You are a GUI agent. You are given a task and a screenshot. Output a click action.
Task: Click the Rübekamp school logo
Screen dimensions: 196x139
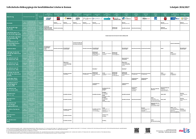pyautogui.click(x=117, y=19)
